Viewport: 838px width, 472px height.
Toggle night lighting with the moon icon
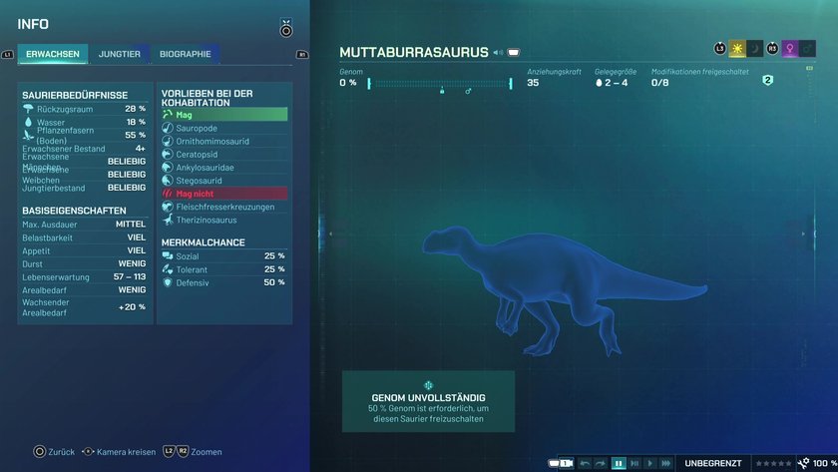pos(754,49)
